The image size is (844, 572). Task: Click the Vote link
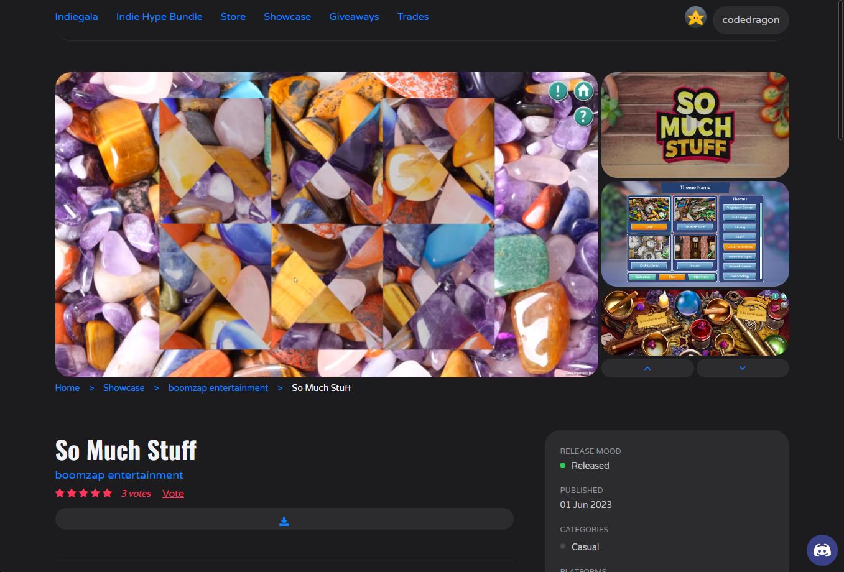[173, 494]
